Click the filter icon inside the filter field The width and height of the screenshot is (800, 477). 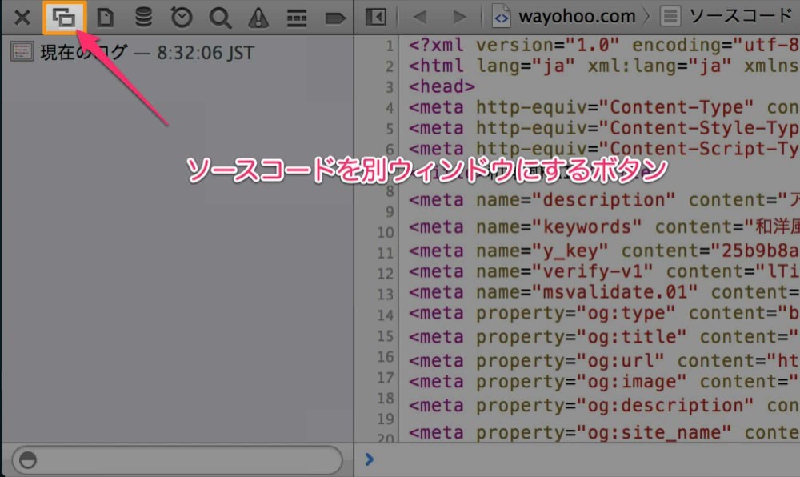click(x=27, y=459)
